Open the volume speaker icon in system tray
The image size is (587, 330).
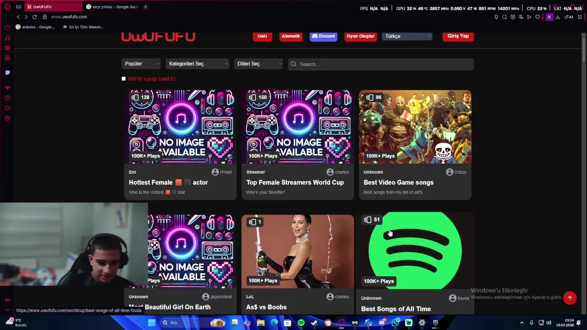548,323
